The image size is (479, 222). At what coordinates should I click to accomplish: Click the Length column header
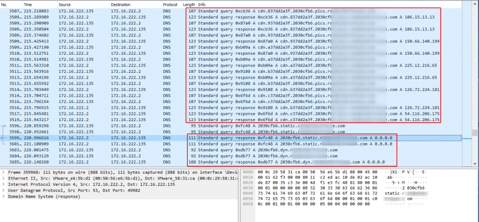pyautogui.click(x=188, y=4)
